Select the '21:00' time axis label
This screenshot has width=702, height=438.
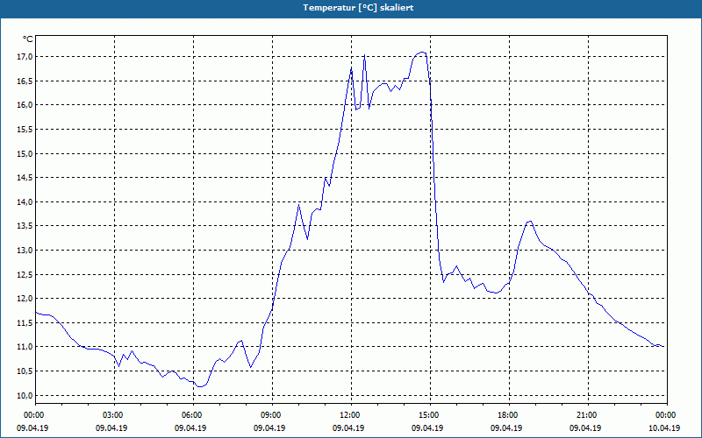click(588, 415)
